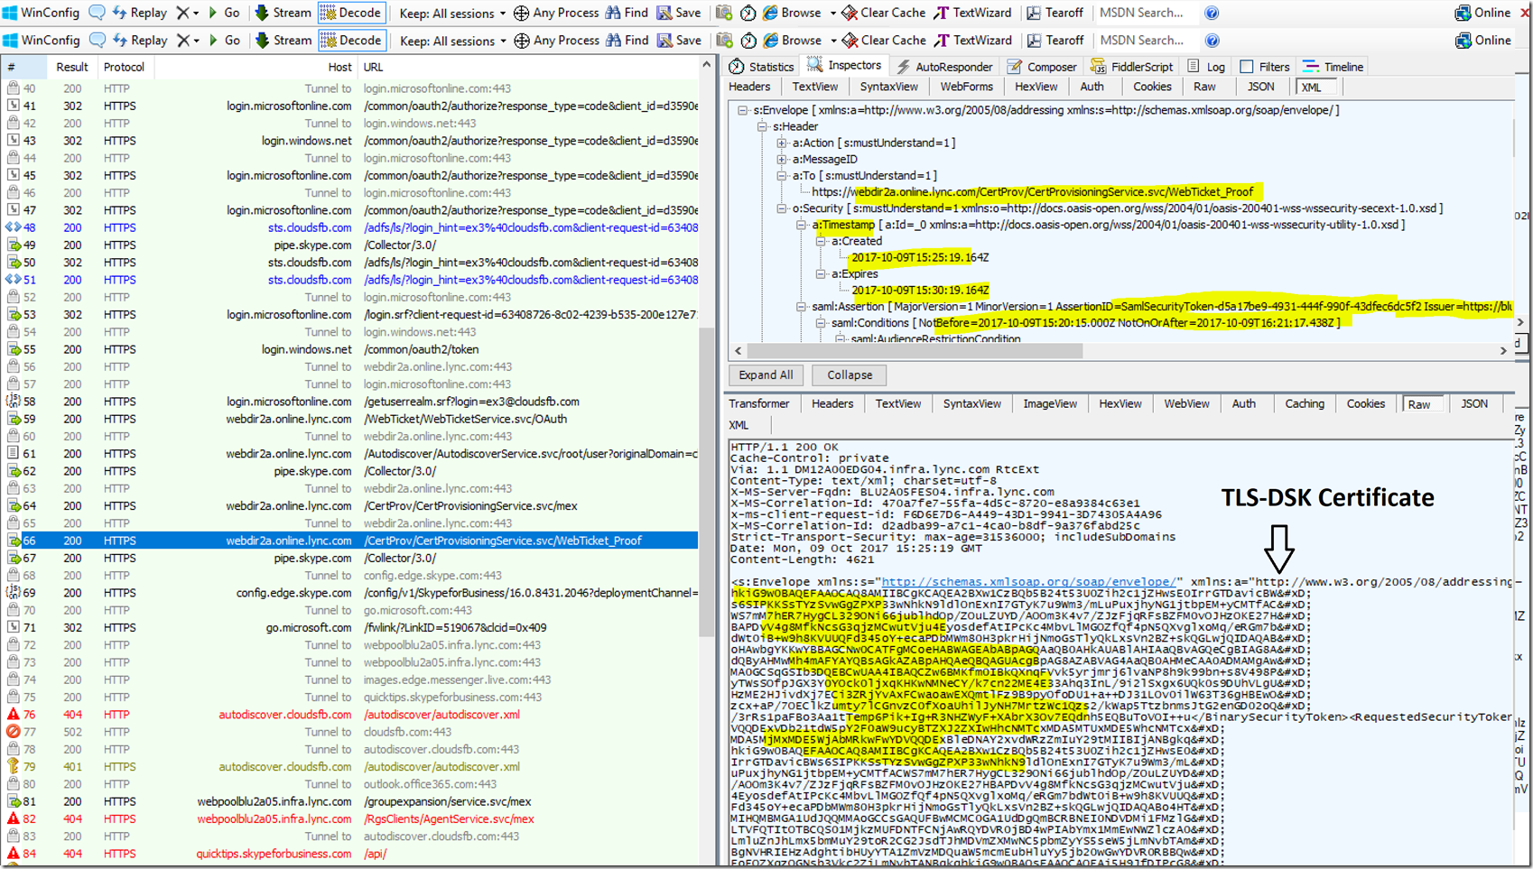Click Save in the lower toolbar row
The image size is (1533, 869).
coord(679,41)
